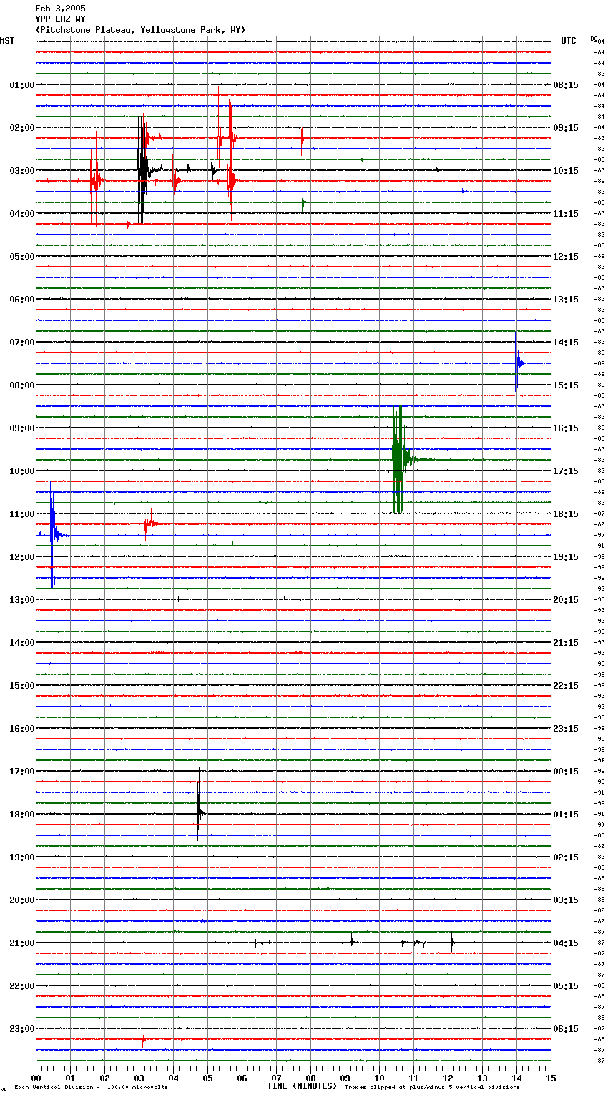Click the 'Pitchstone Plateau, Yellowstone Park, WY' title
608x1097 pixels.
coord(140,30)
